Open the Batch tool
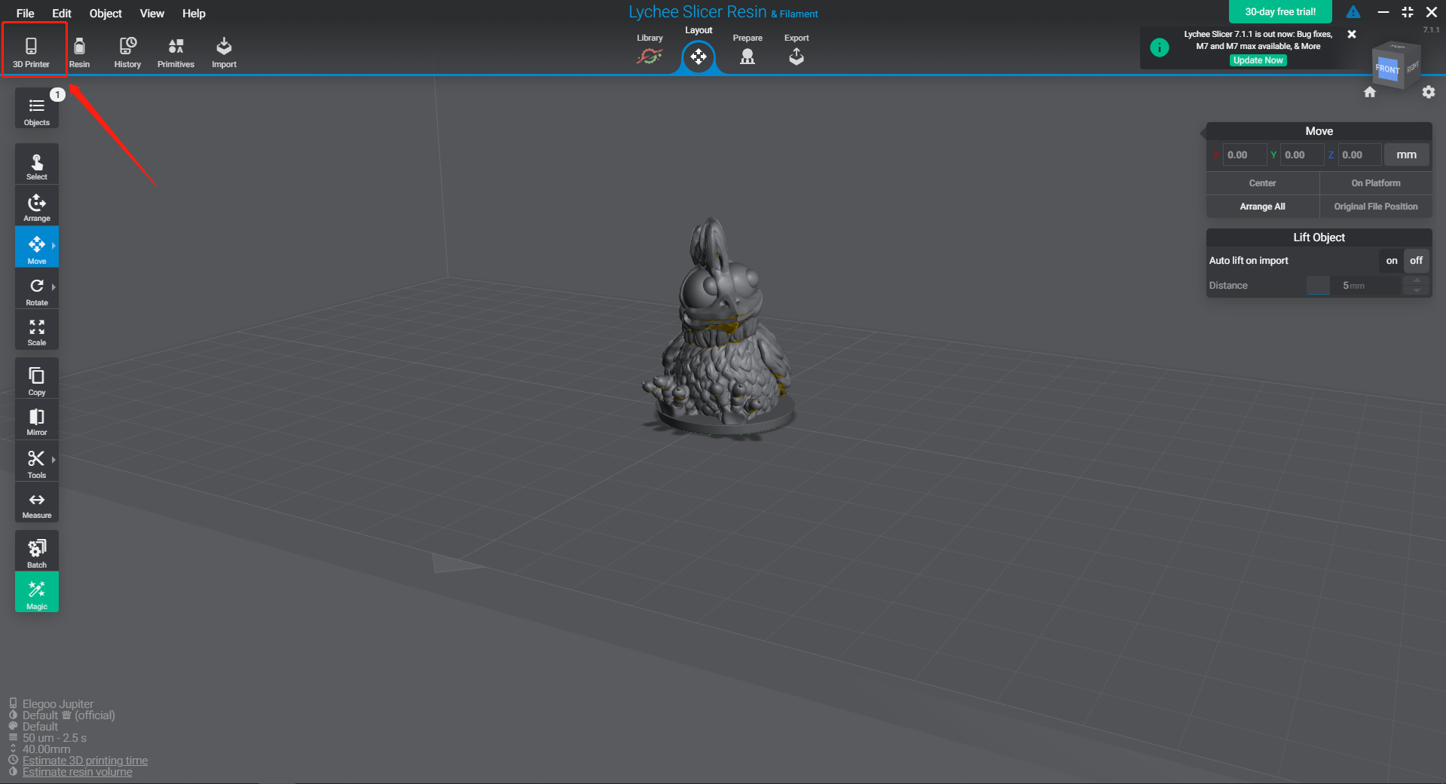 click(x=36, y=553)
